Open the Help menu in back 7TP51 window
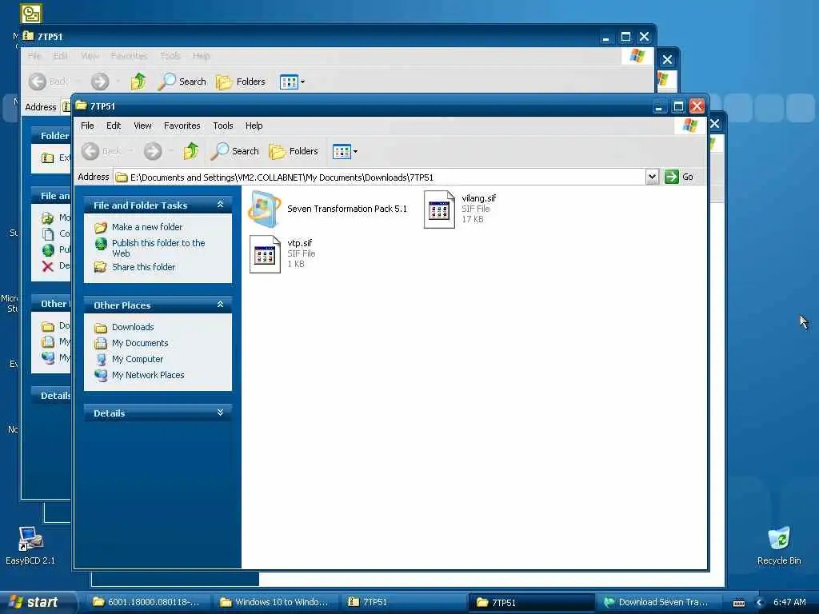 pos(201,56)
